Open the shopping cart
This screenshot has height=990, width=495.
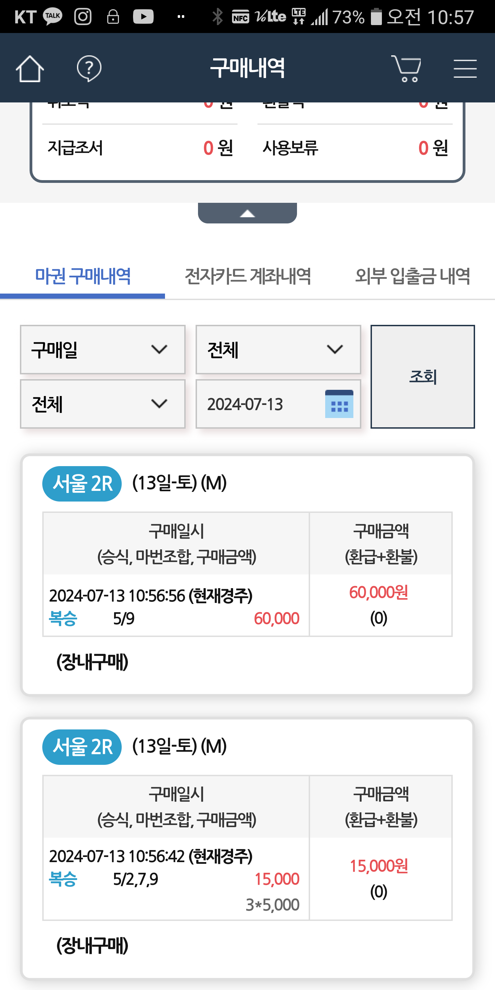[406, 69]
